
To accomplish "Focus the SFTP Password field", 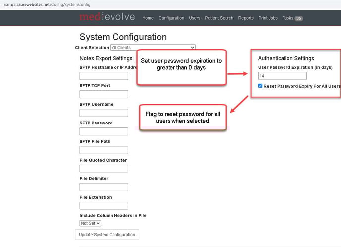I will point(104,131).
